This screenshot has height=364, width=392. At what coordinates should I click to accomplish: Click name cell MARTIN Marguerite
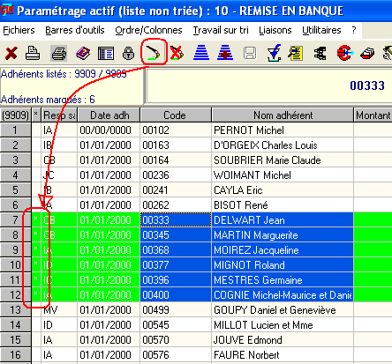[x=283, y=235]
